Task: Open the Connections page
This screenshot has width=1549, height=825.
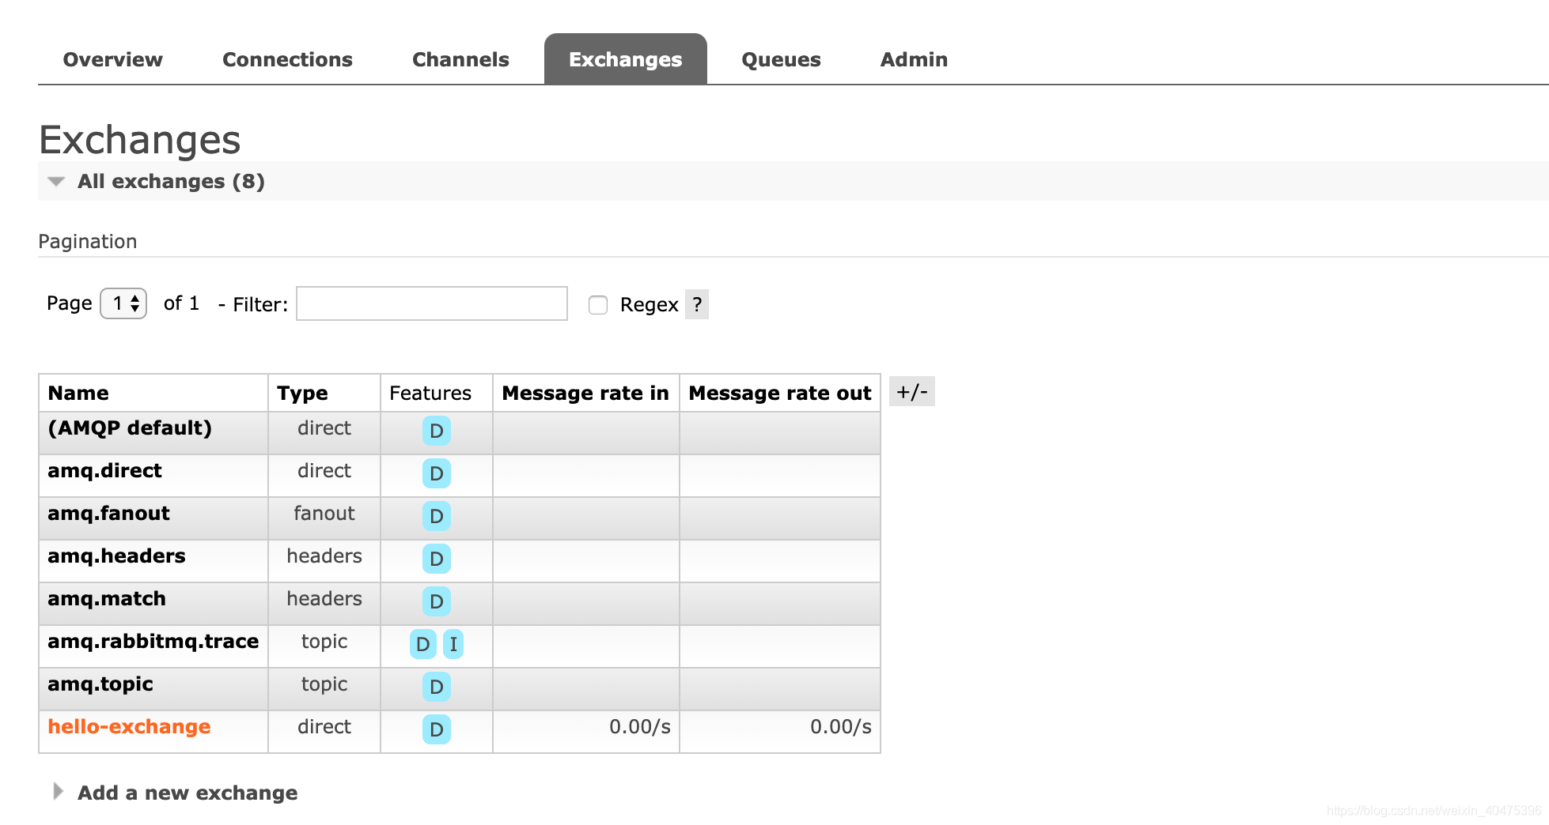Action: (287, 58)
